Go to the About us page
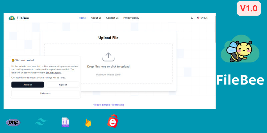Image resolution: width=267 pixels, height=133 pixels. 96,18
